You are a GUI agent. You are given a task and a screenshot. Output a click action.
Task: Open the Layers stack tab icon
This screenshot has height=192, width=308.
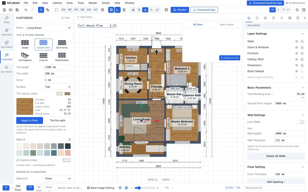pyautogui.click(x=265, y=18)
